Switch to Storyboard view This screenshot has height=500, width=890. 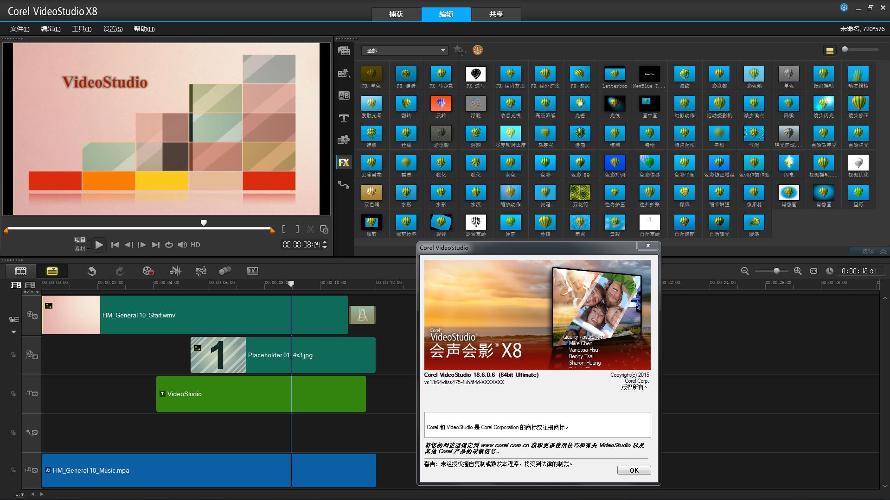pyautogui.click(x=21, y=271)
